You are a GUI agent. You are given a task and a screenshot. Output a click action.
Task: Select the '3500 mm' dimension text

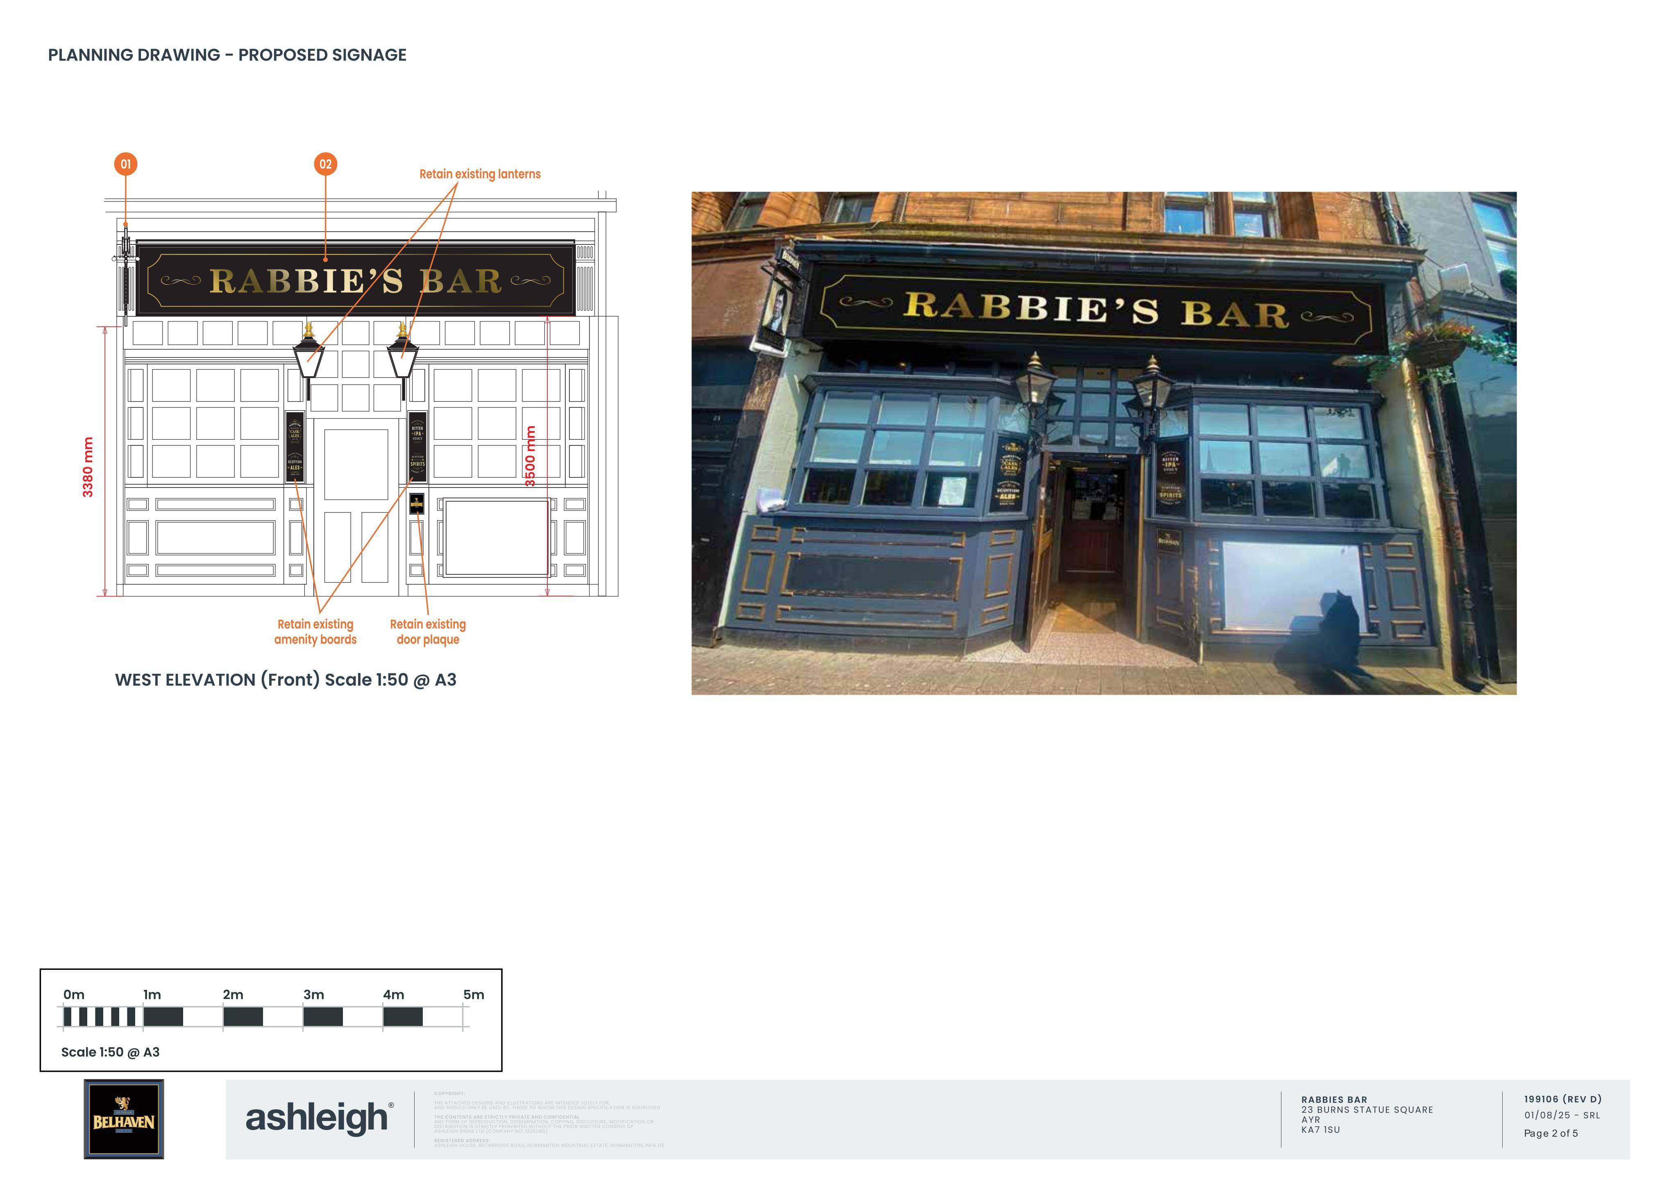coord(531,456)
